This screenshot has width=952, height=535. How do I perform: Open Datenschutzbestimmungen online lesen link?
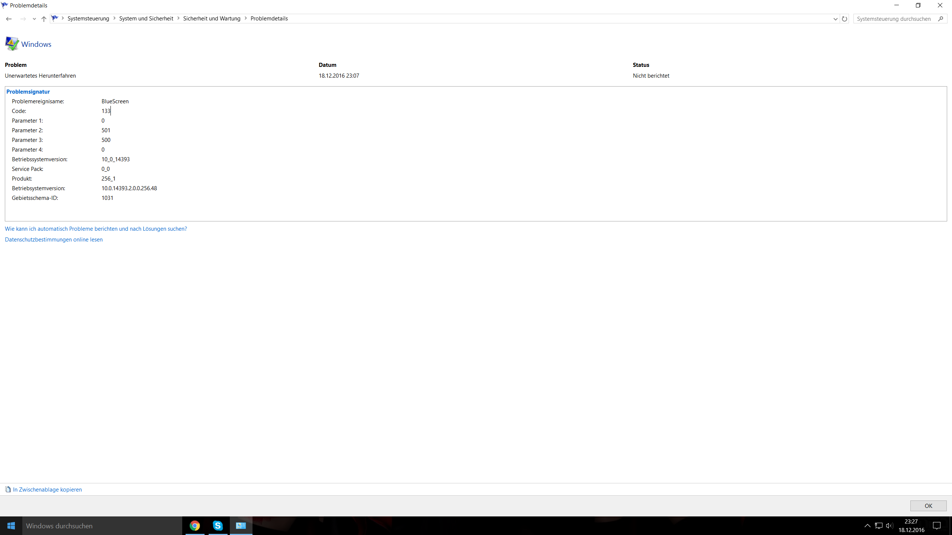(54, 240)
